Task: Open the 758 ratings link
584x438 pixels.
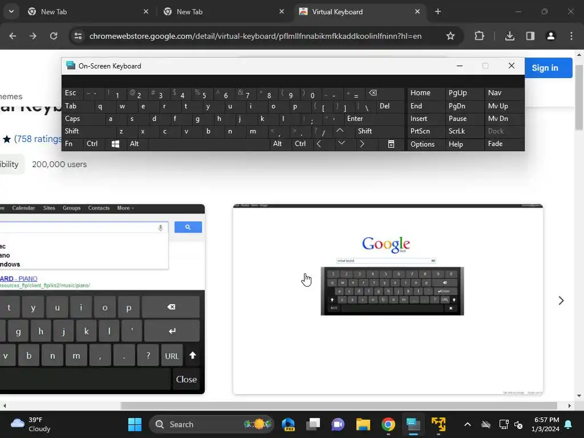Action: [38, 139]
